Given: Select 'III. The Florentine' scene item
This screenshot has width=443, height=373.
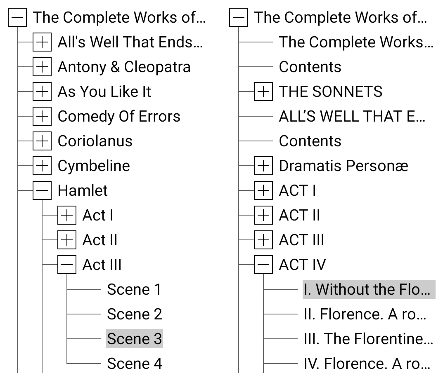Looking at the screenshot, I should tap(367, 339).
